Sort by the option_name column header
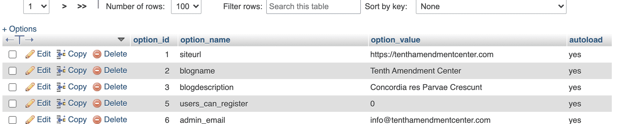The height and width of the screenshot is (124, 635). coord(205,40)
